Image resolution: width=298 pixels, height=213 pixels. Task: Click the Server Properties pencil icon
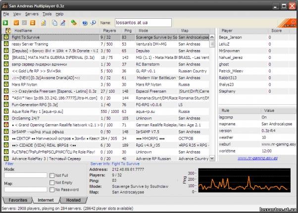63,23
